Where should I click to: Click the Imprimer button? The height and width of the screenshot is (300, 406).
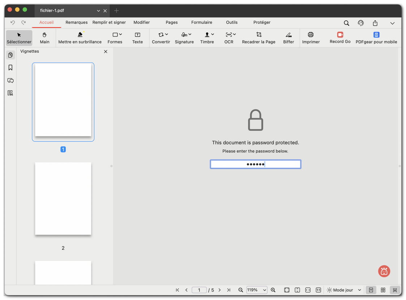pos(311,38)
